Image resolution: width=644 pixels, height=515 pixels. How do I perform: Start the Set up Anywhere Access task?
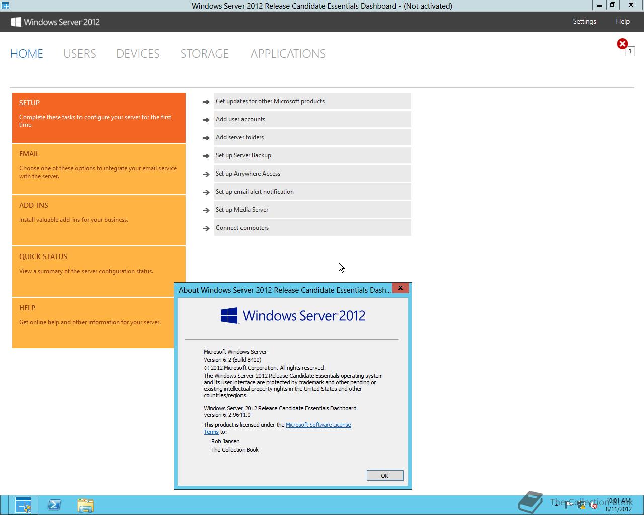click(312, 174)
